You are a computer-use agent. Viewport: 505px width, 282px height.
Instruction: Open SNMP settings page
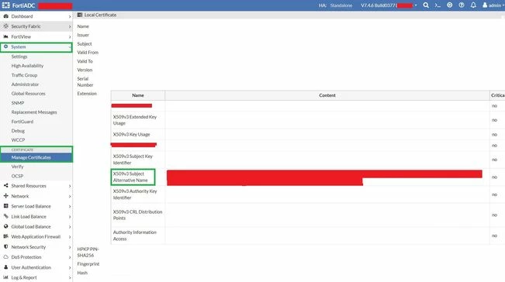point(18,103)
